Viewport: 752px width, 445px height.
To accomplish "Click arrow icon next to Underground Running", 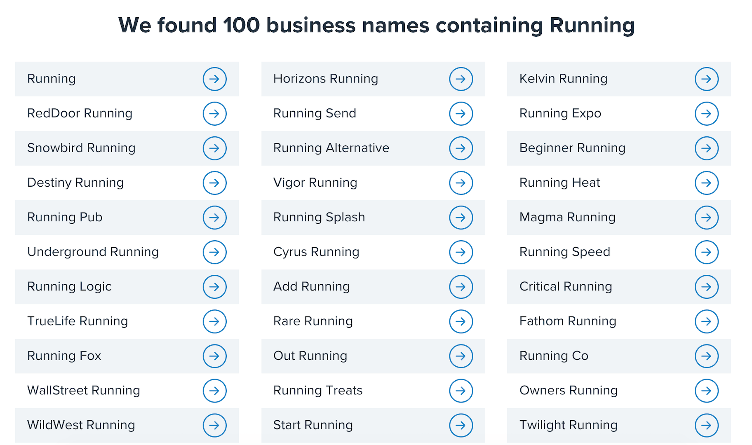I will pos(214,252).
